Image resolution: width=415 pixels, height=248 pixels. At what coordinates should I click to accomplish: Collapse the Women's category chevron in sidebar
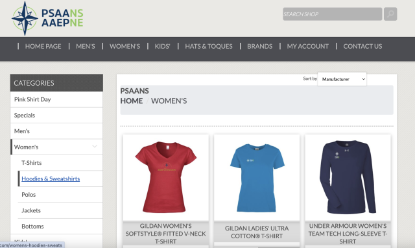click(x=95, y=146)
